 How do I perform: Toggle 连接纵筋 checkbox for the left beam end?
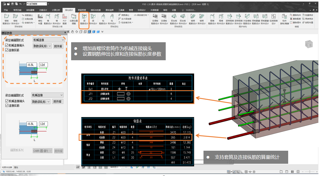click(x=7, y=50)
